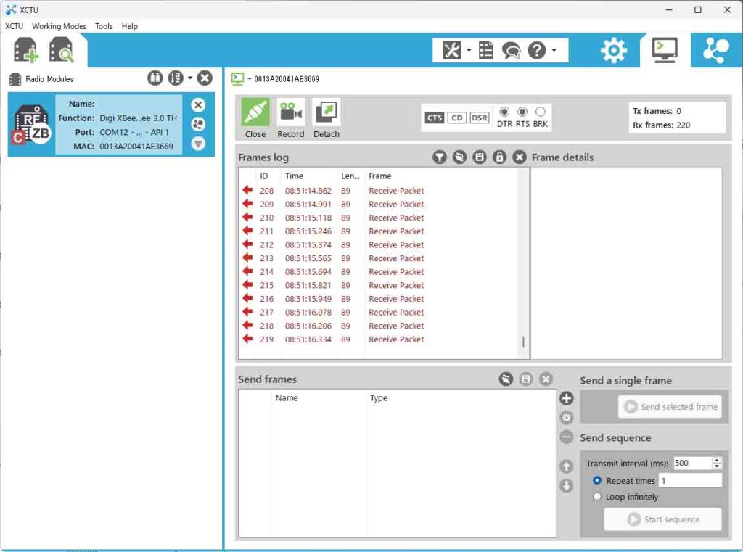Detach the console view

tap(327, 113)
